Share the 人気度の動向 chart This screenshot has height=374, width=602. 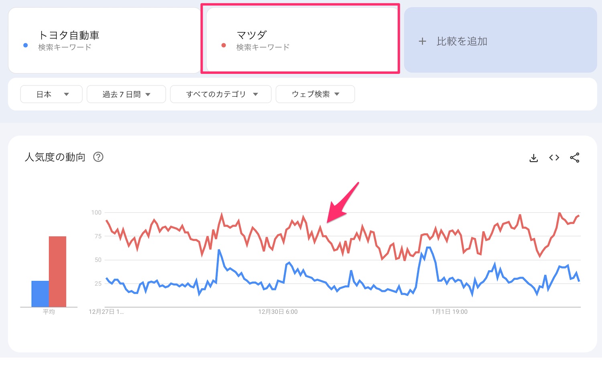point(575,158)
